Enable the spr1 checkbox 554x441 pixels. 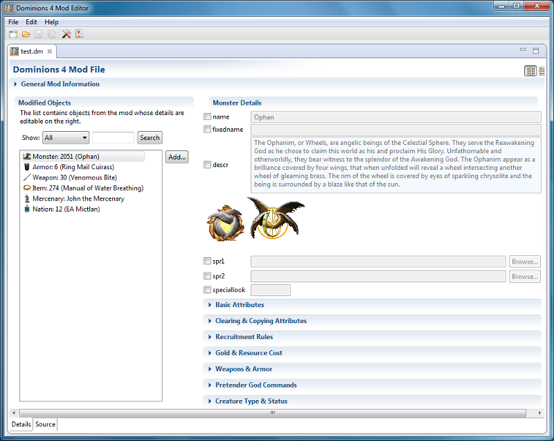point(207,261)
